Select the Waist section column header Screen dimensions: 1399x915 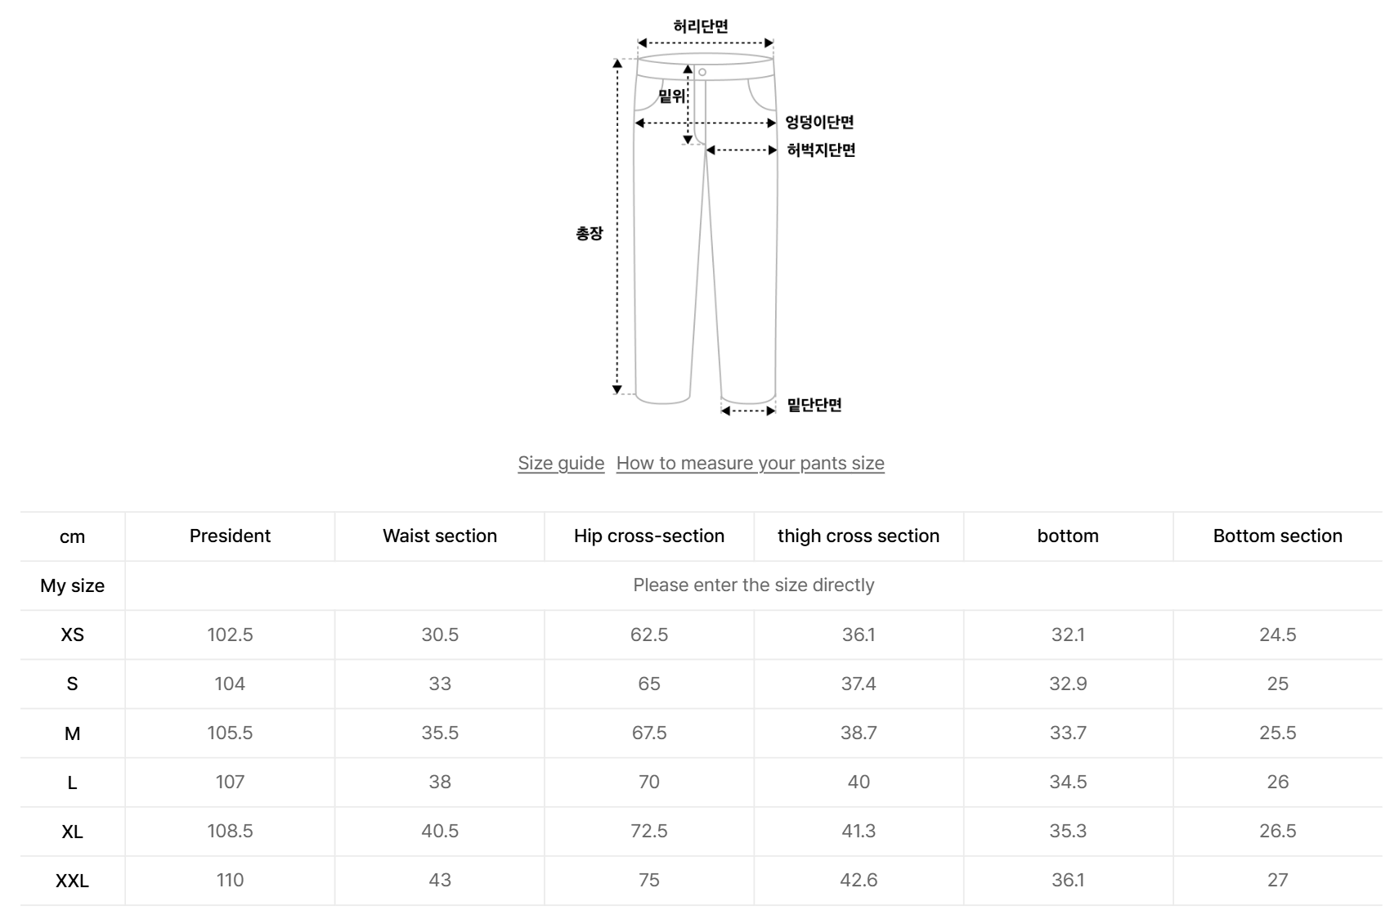(440, 536)
